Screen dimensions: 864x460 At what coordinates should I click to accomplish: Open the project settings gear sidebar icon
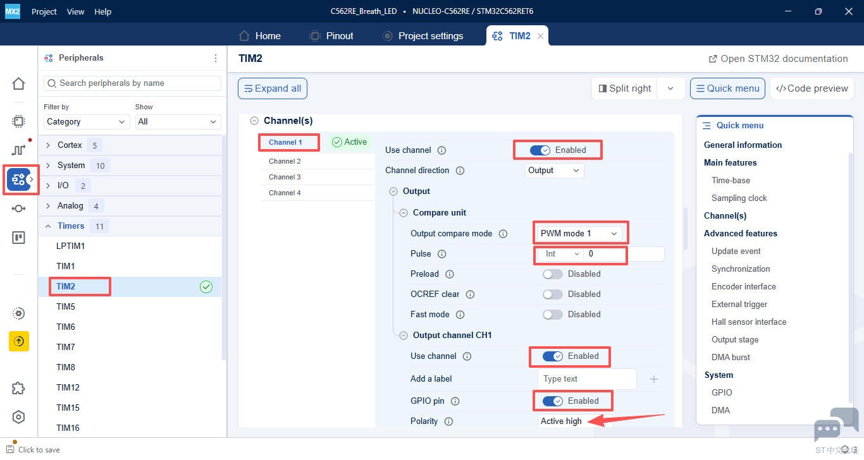point(18,313)
